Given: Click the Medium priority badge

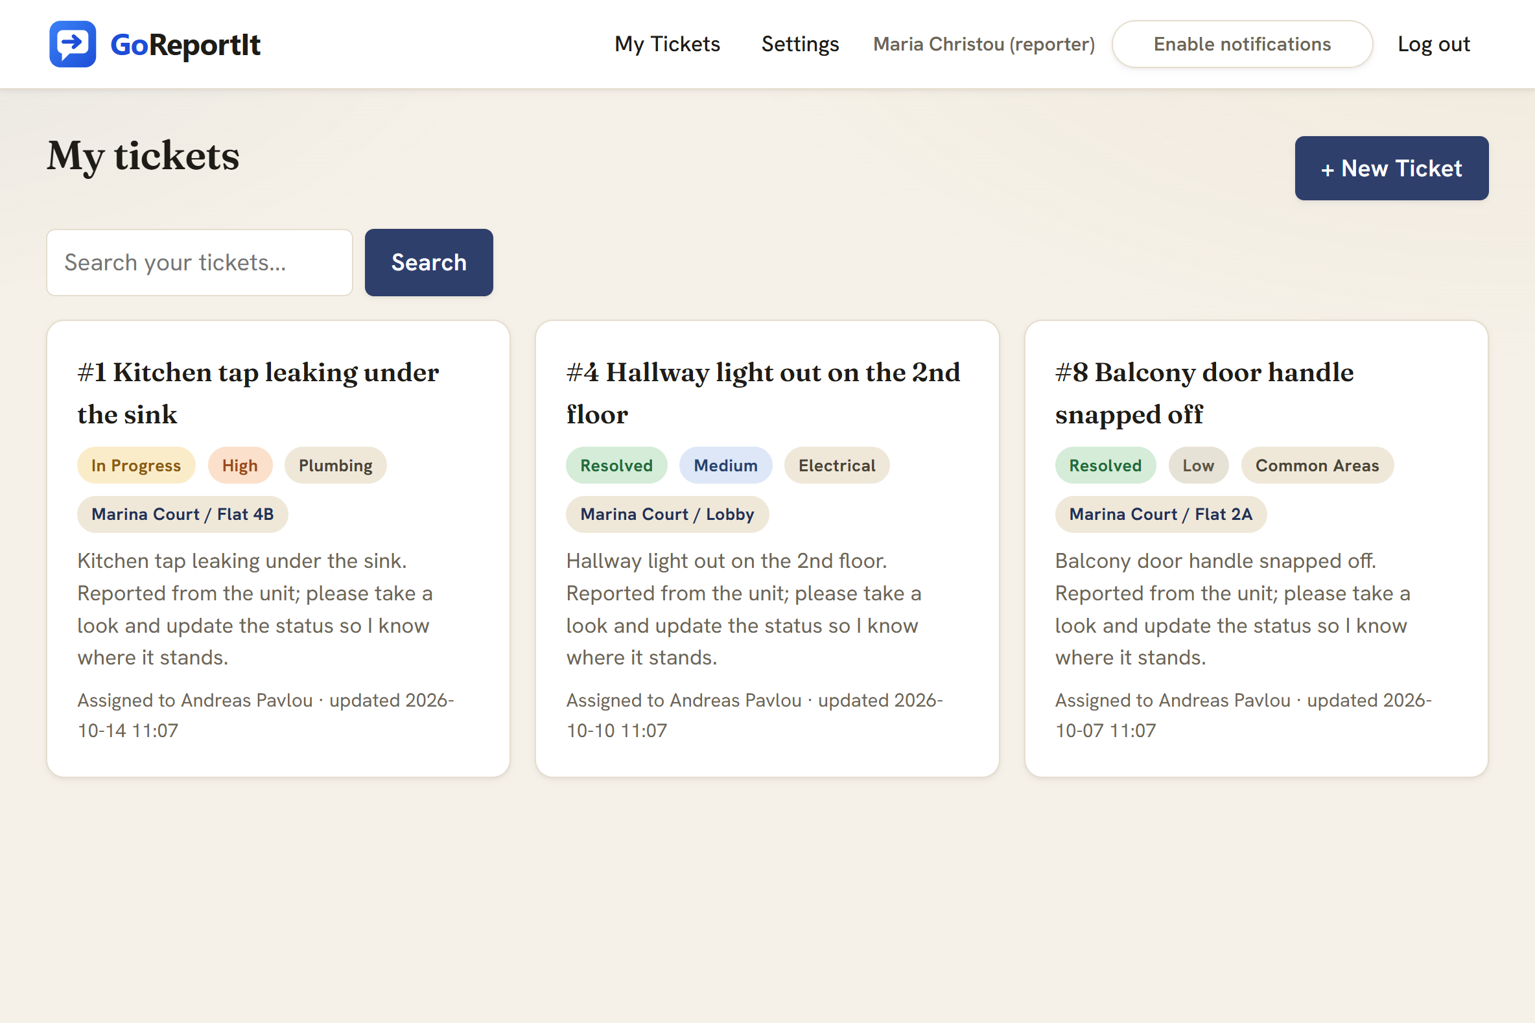Looking at the screenshot, I should coord(725,465).
